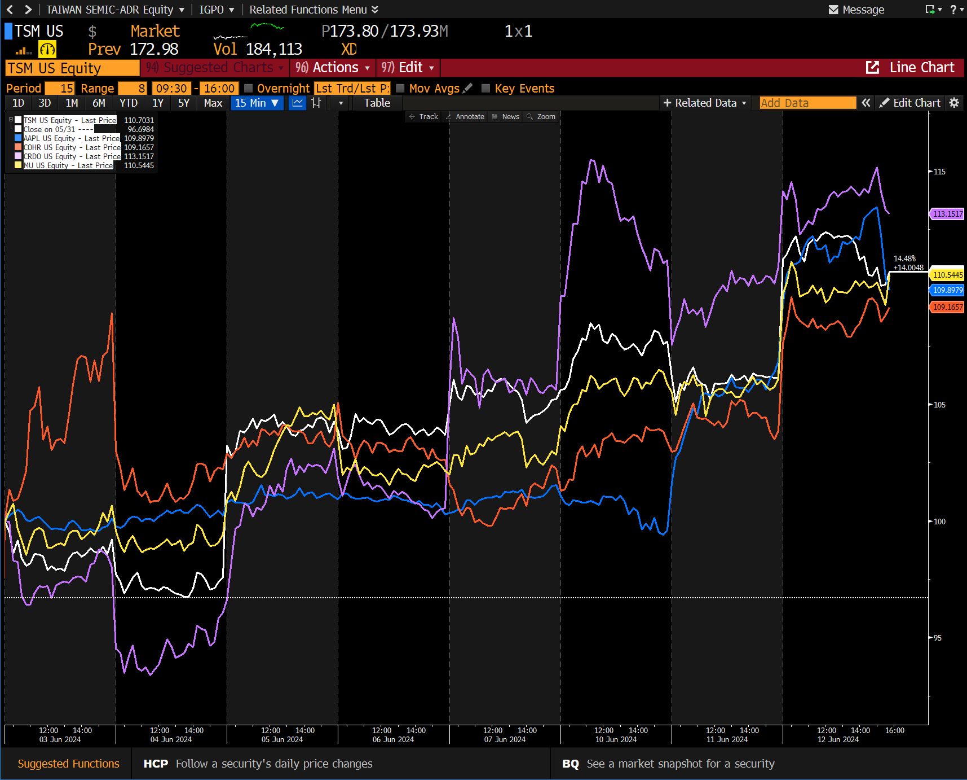Open the IGPO function dropdown
This screenshot has height=780, width=967.
point(217,10)
